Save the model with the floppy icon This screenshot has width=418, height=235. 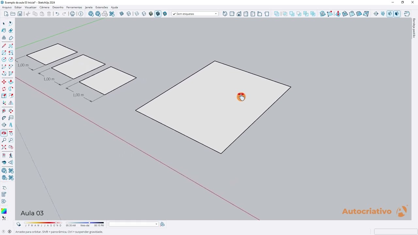20,14
